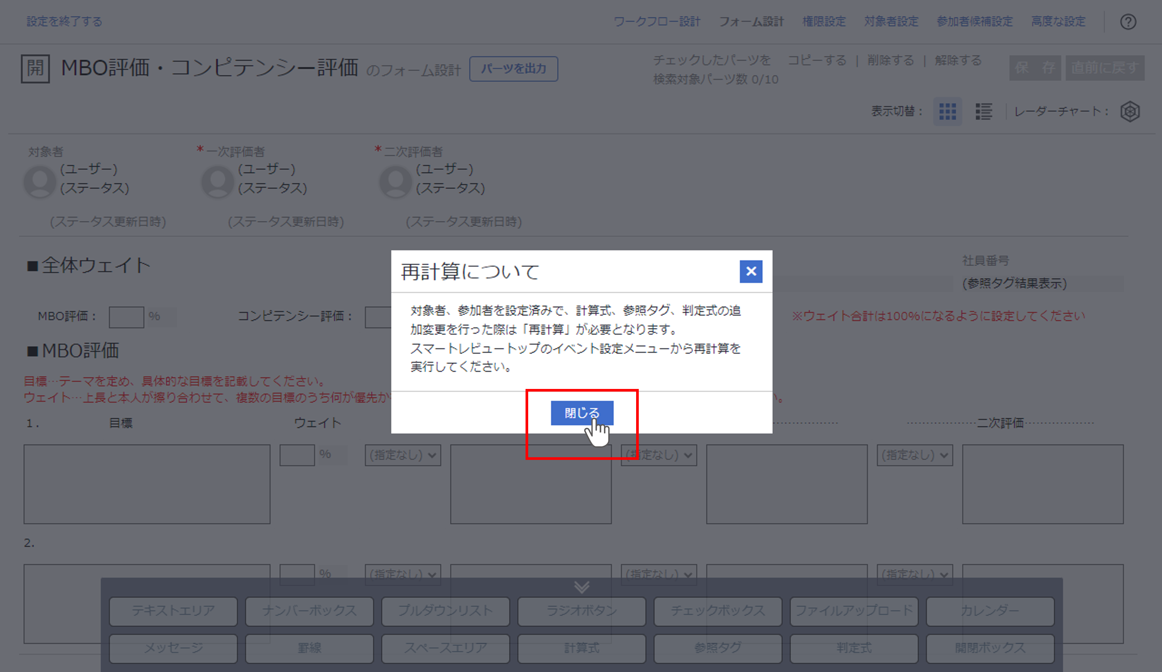
Task: Click the 閉じる button in the dialog
Action: point(582,412)
